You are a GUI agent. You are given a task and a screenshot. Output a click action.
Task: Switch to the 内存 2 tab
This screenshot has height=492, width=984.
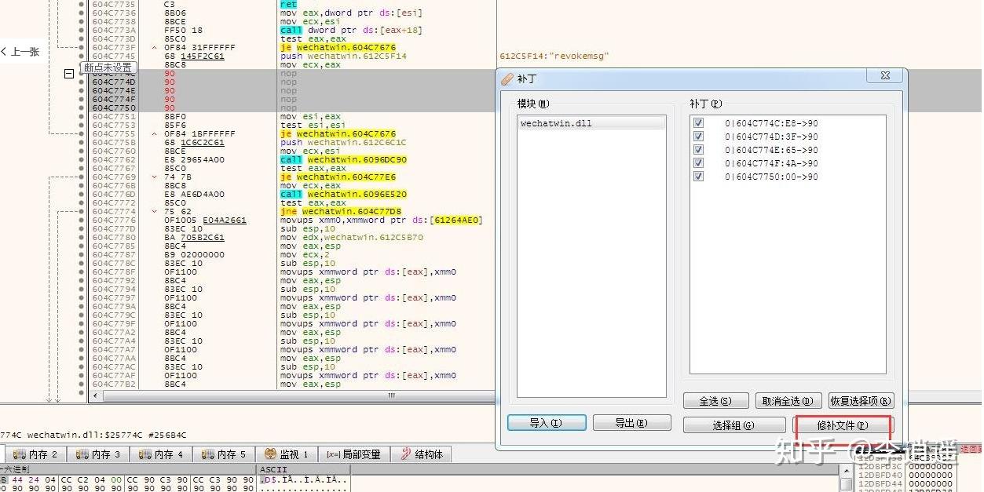click(x=36, y=454)
